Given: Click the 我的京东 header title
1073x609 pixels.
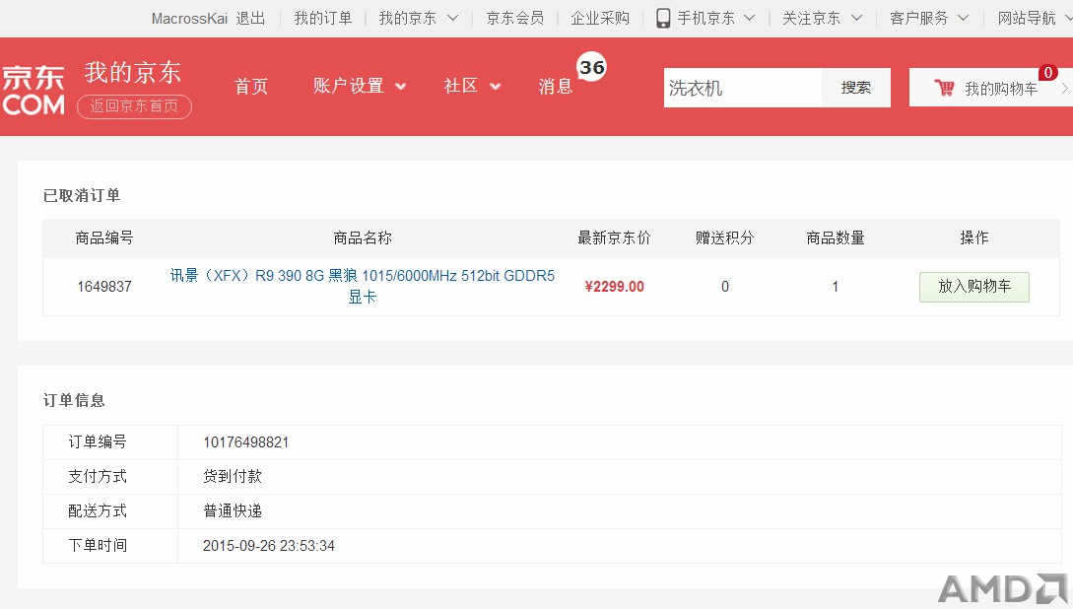Looking at the screenshot, I should pos(133,72).
